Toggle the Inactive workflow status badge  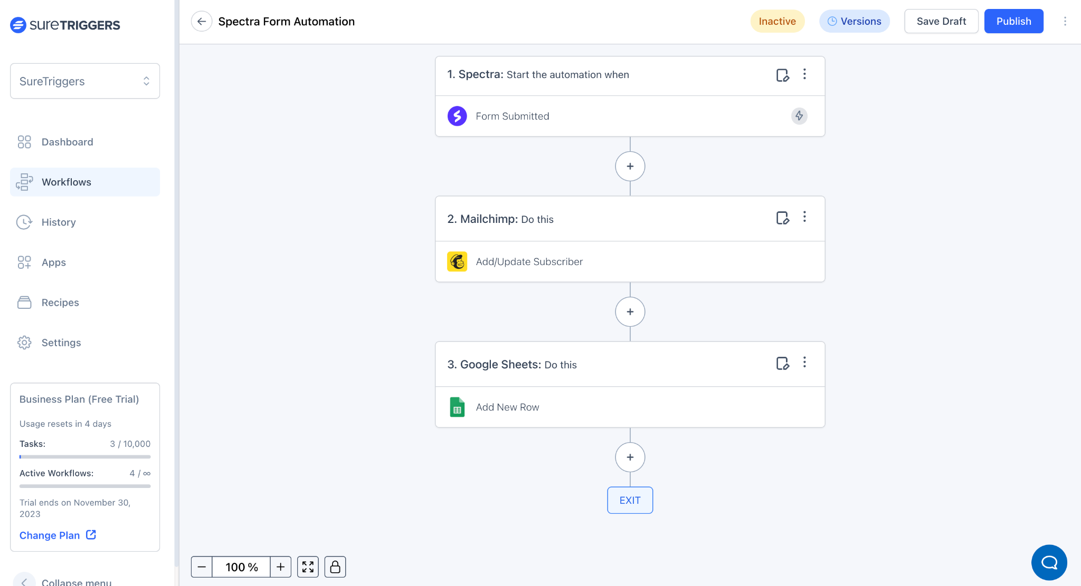point(777,22)
